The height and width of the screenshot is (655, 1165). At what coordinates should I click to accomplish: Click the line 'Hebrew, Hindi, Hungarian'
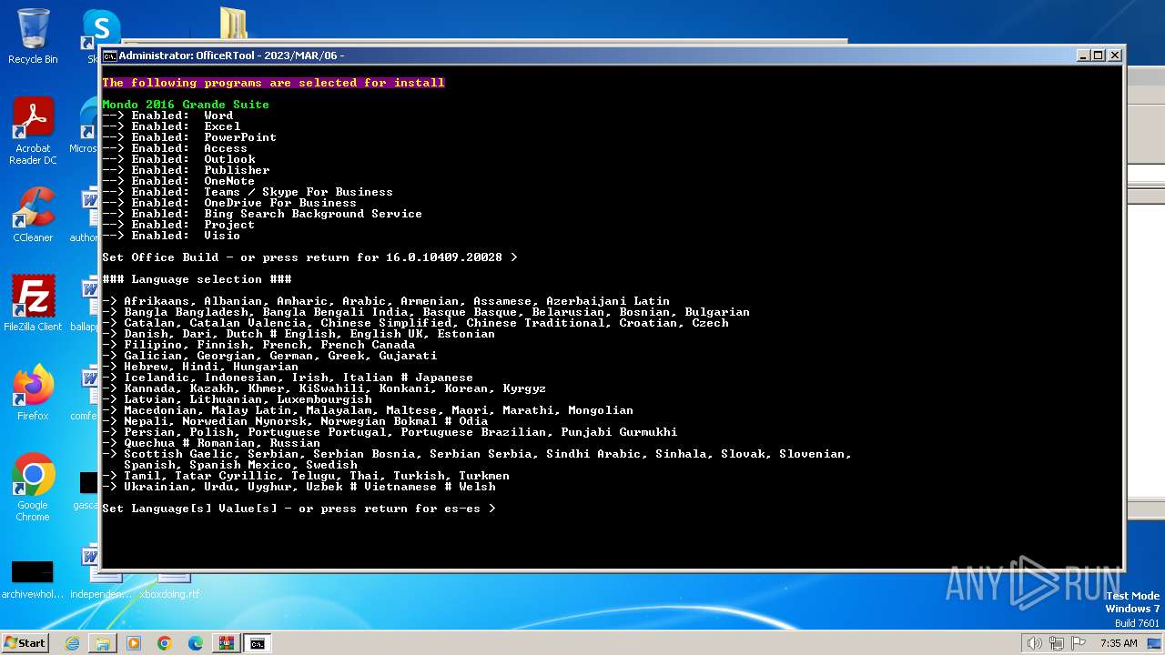pyautogui.click(x=200, y=367)
